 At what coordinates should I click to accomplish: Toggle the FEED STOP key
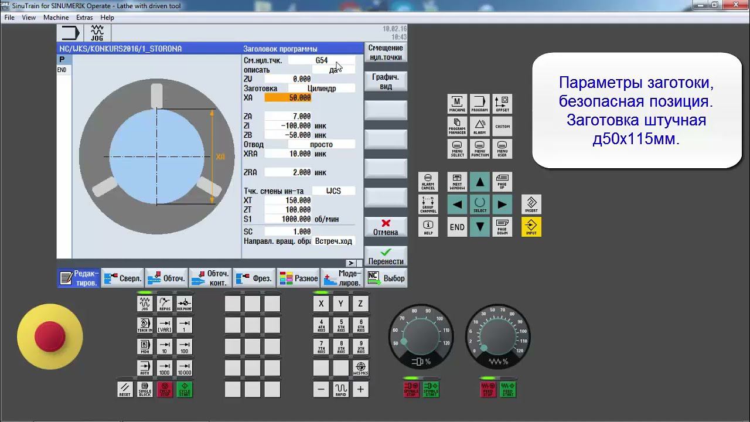coord(488,389)
